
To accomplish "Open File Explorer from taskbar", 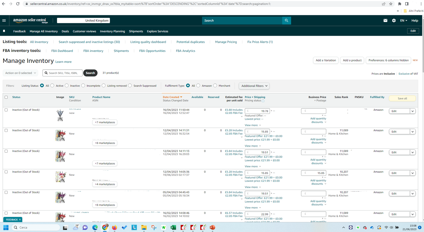I will (x=144, y=228).
